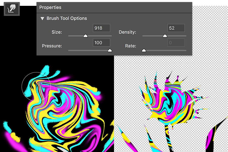Collapse the Brush Tool Options section

(x=42, y=18)
